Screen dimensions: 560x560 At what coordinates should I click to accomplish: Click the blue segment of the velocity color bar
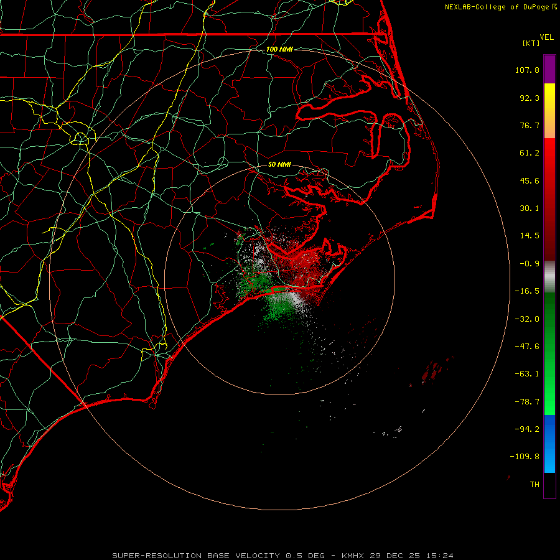click(x=549, y=444)
